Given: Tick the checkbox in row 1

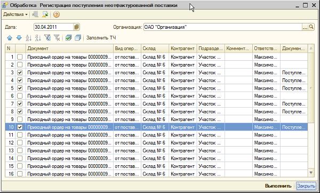Looking at the screenshot, I should [x=20, y=57].
